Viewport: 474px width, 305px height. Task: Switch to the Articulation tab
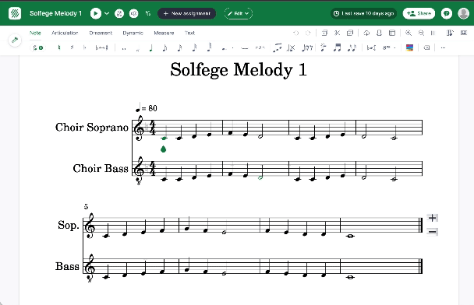coord(65,33)
